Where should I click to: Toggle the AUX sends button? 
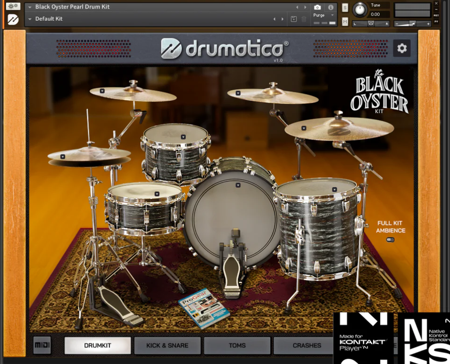point(436,15)
